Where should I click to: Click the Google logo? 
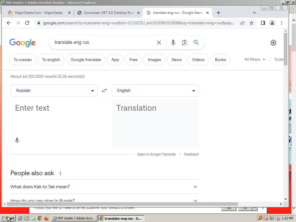coord(23,43)
